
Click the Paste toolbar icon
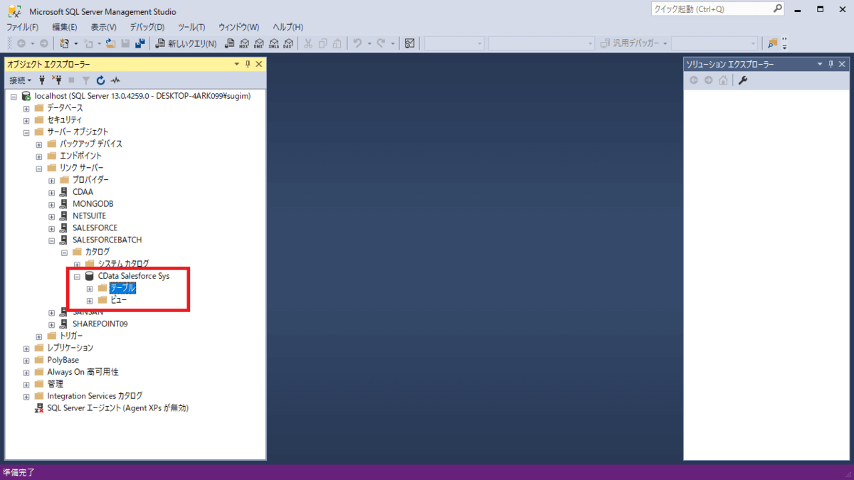pos(337,43)
